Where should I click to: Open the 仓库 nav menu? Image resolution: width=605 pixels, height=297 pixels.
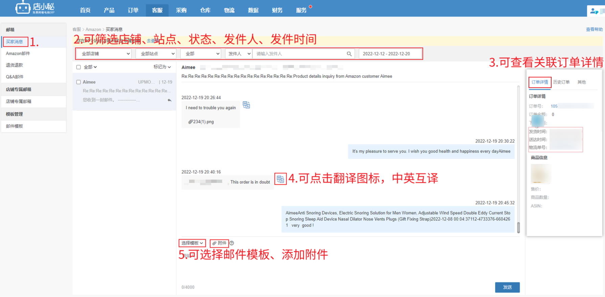(205, 10)
